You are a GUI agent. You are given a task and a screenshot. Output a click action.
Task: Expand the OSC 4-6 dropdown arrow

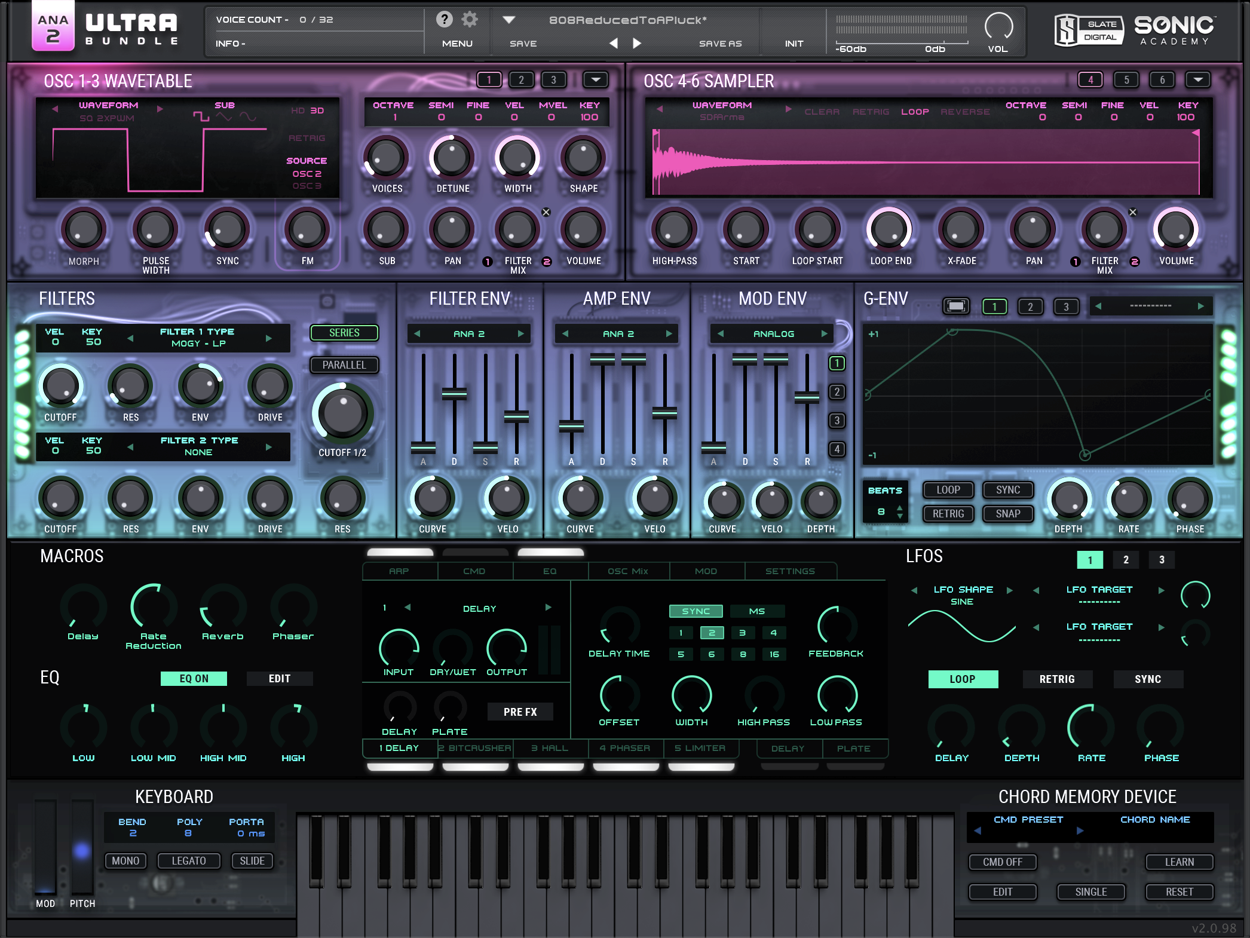coord(1198,79)
